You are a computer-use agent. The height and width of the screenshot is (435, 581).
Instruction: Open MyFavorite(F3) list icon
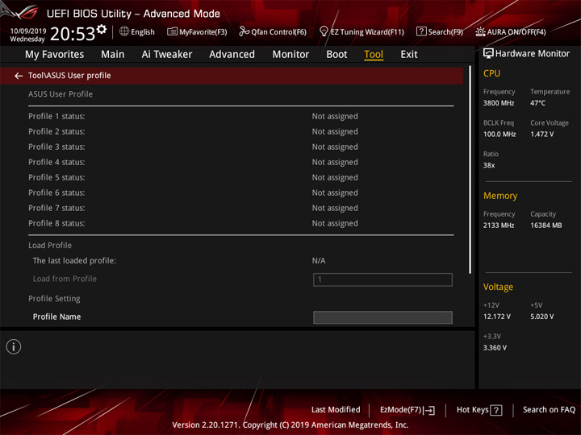click(173, 31)
